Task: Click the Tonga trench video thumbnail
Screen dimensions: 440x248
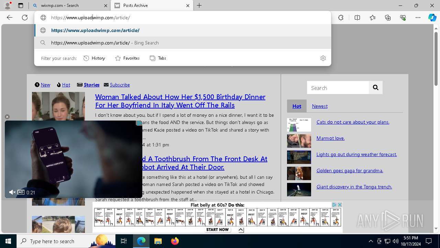Action: [x=299, y=190]
